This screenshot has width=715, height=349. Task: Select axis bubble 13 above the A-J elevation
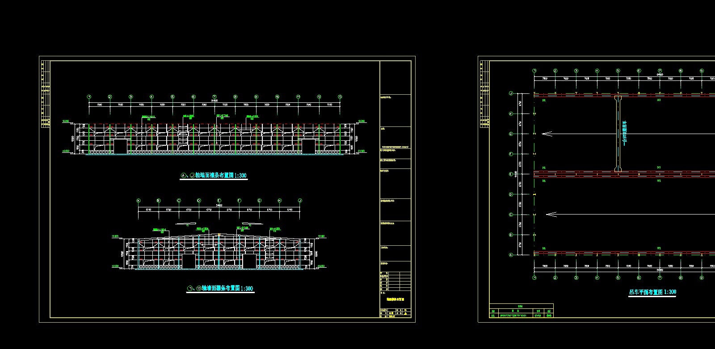(340, 97)
